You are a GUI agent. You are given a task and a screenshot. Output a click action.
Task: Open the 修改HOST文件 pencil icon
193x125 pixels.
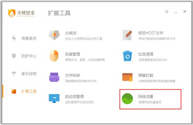tap(127, 35)
